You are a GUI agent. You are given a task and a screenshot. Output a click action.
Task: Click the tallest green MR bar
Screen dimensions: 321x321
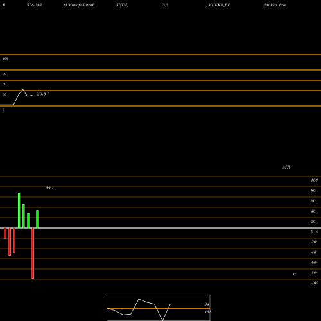pyautogui.click(x=19, y=211)
